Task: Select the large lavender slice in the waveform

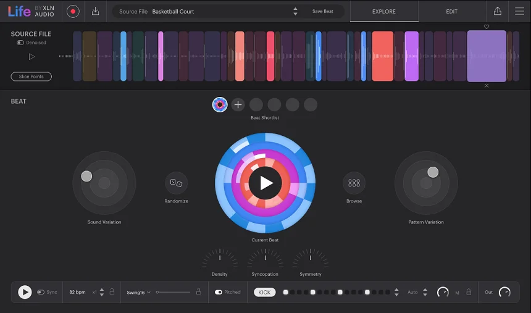Action: click(487, 56)
